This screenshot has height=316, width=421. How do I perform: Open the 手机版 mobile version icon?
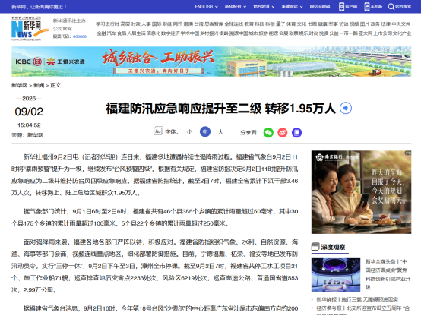pos(367,6)
